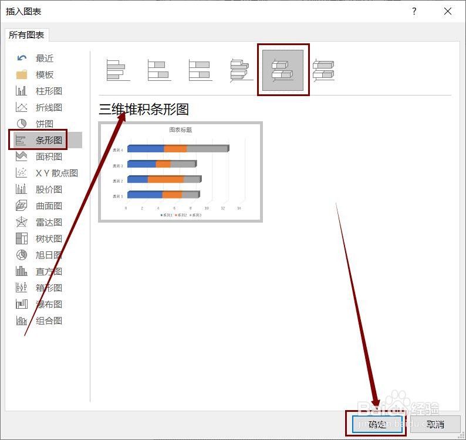Click the 树状图 treemap icon
Screen dimensions: 466x440
click(21, 238)
